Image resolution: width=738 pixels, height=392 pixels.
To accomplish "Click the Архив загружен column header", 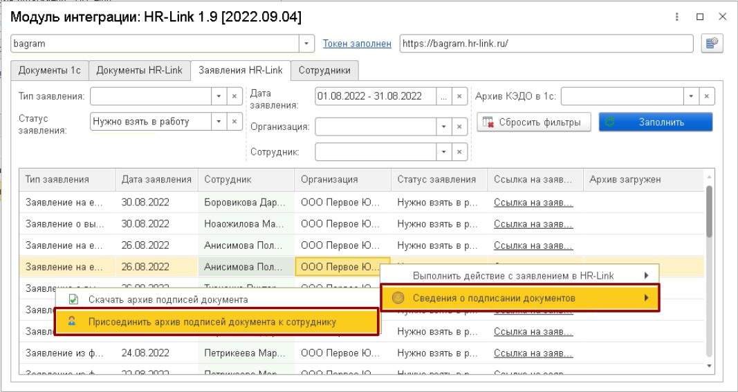I will tap(644, 180).
